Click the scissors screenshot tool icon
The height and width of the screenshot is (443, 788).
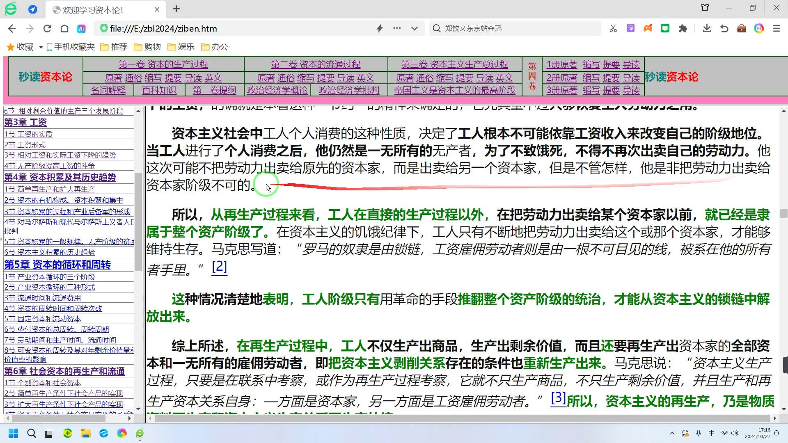(x=613, y=28)
